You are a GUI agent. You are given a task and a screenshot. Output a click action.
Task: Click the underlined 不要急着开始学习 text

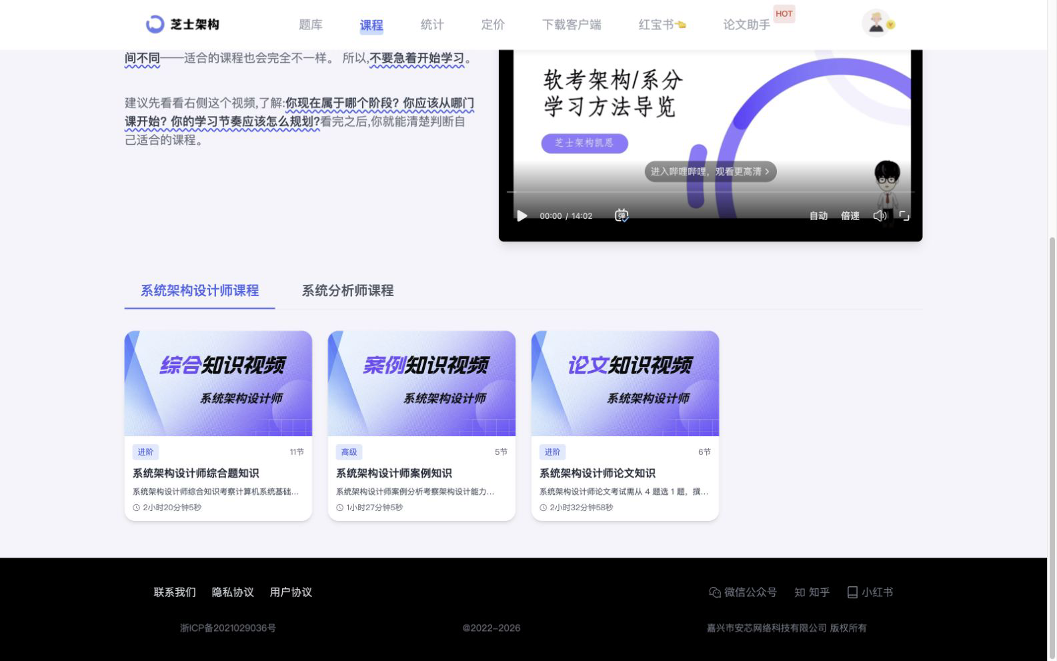[417, 58]
